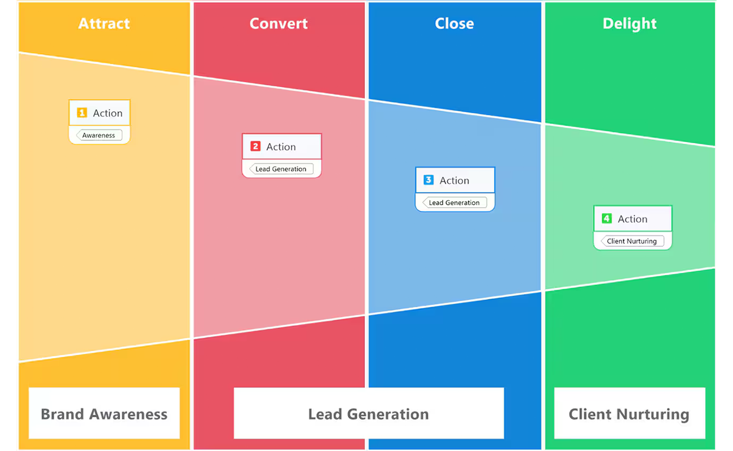
Task: Click the Lead Generation summary box
Action: tap(369, 414)
